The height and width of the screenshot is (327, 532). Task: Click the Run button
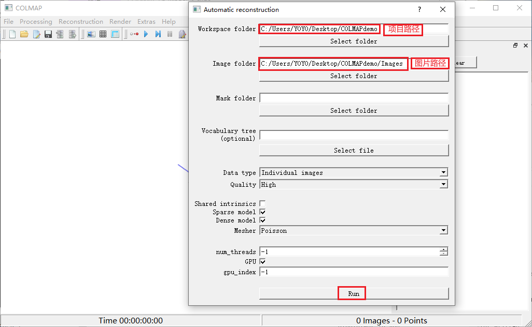[352, 293]
